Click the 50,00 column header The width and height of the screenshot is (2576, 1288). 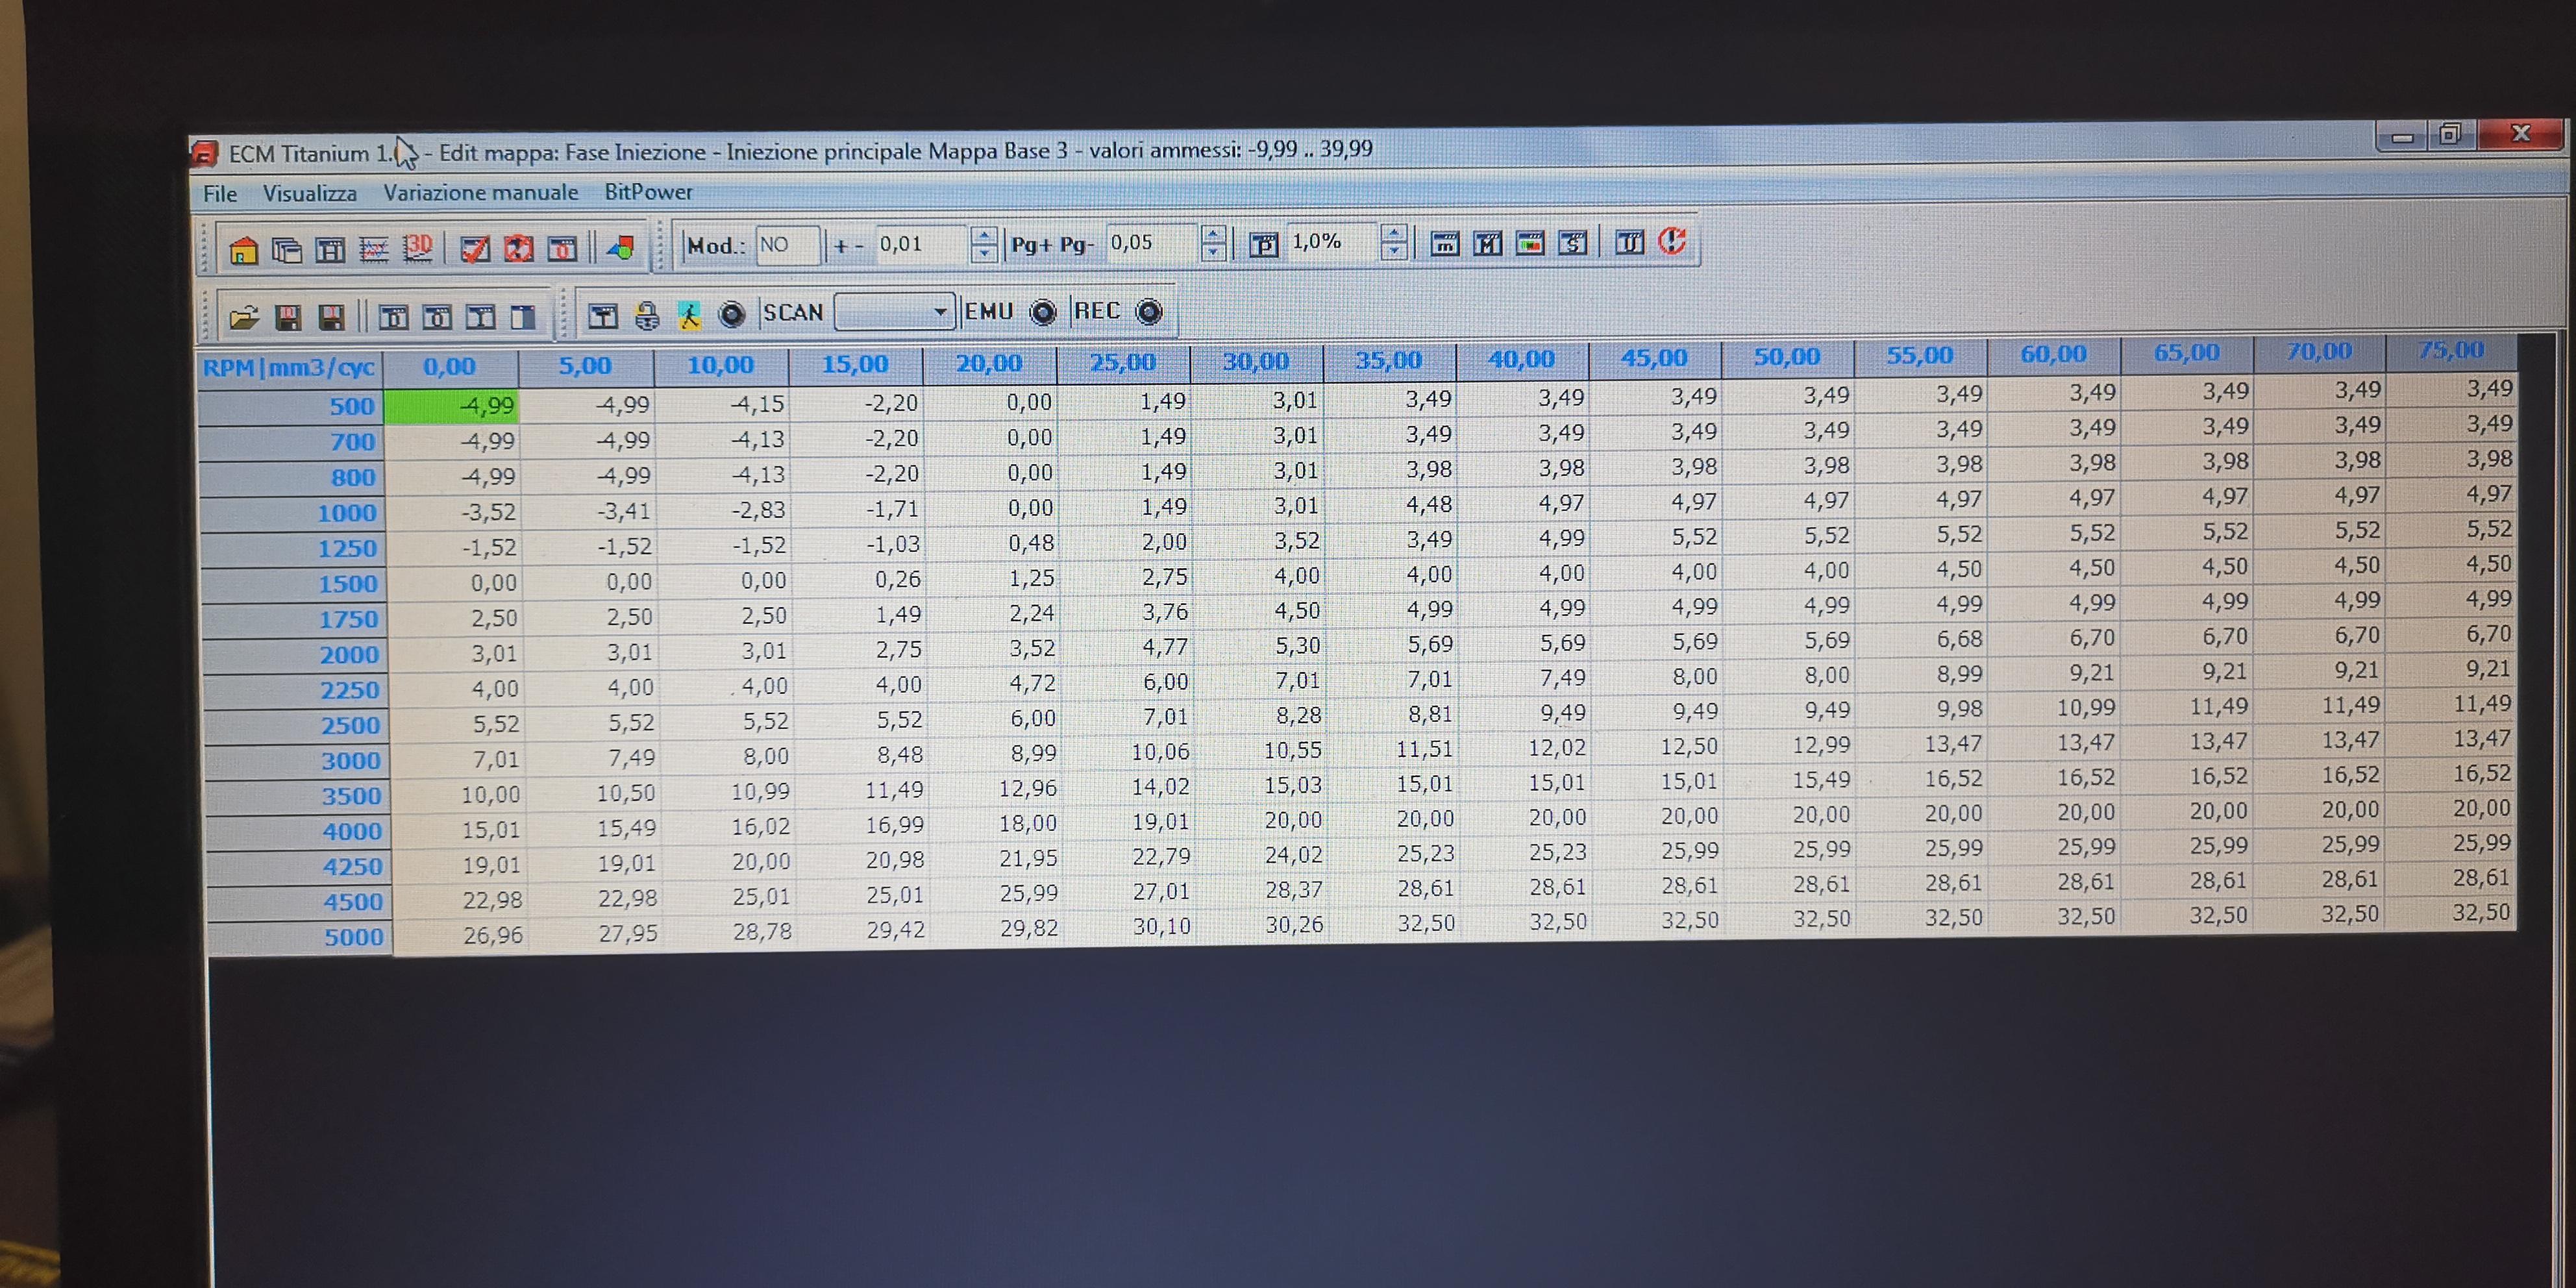coord(1787,357)
